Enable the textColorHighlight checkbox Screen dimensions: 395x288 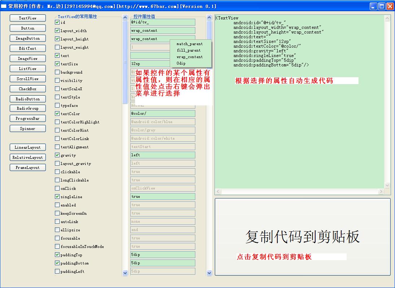(x=57, y=122)
